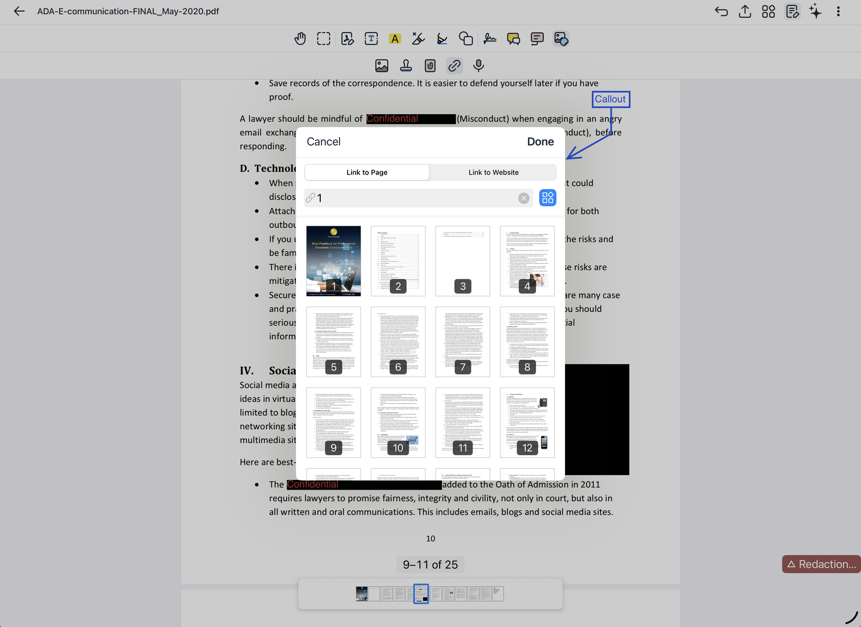Toggle the page thumbnail grid button

point(548,198)
